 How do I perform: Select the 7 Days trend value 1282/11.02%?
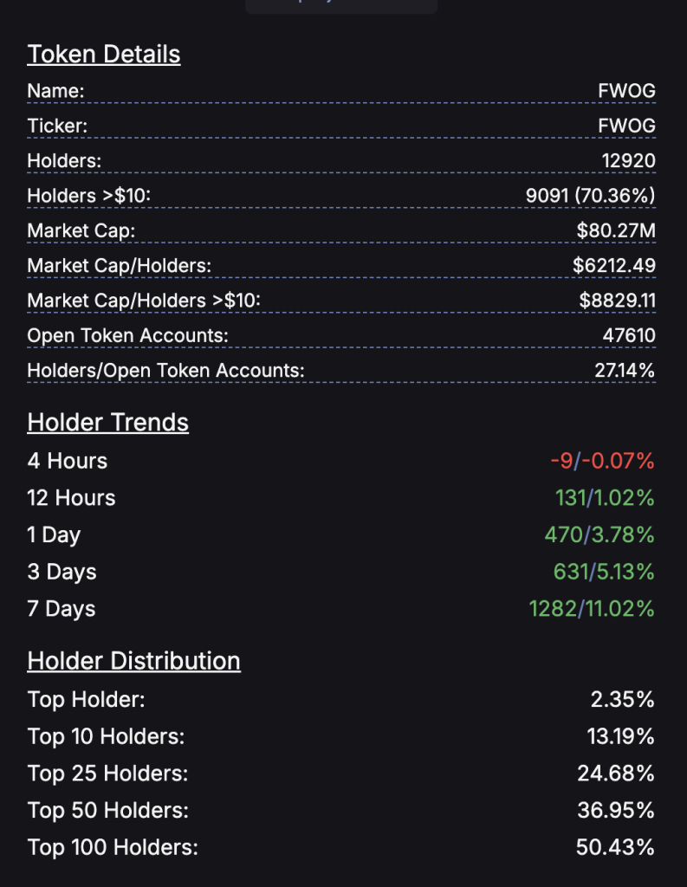tap(592, 609)
